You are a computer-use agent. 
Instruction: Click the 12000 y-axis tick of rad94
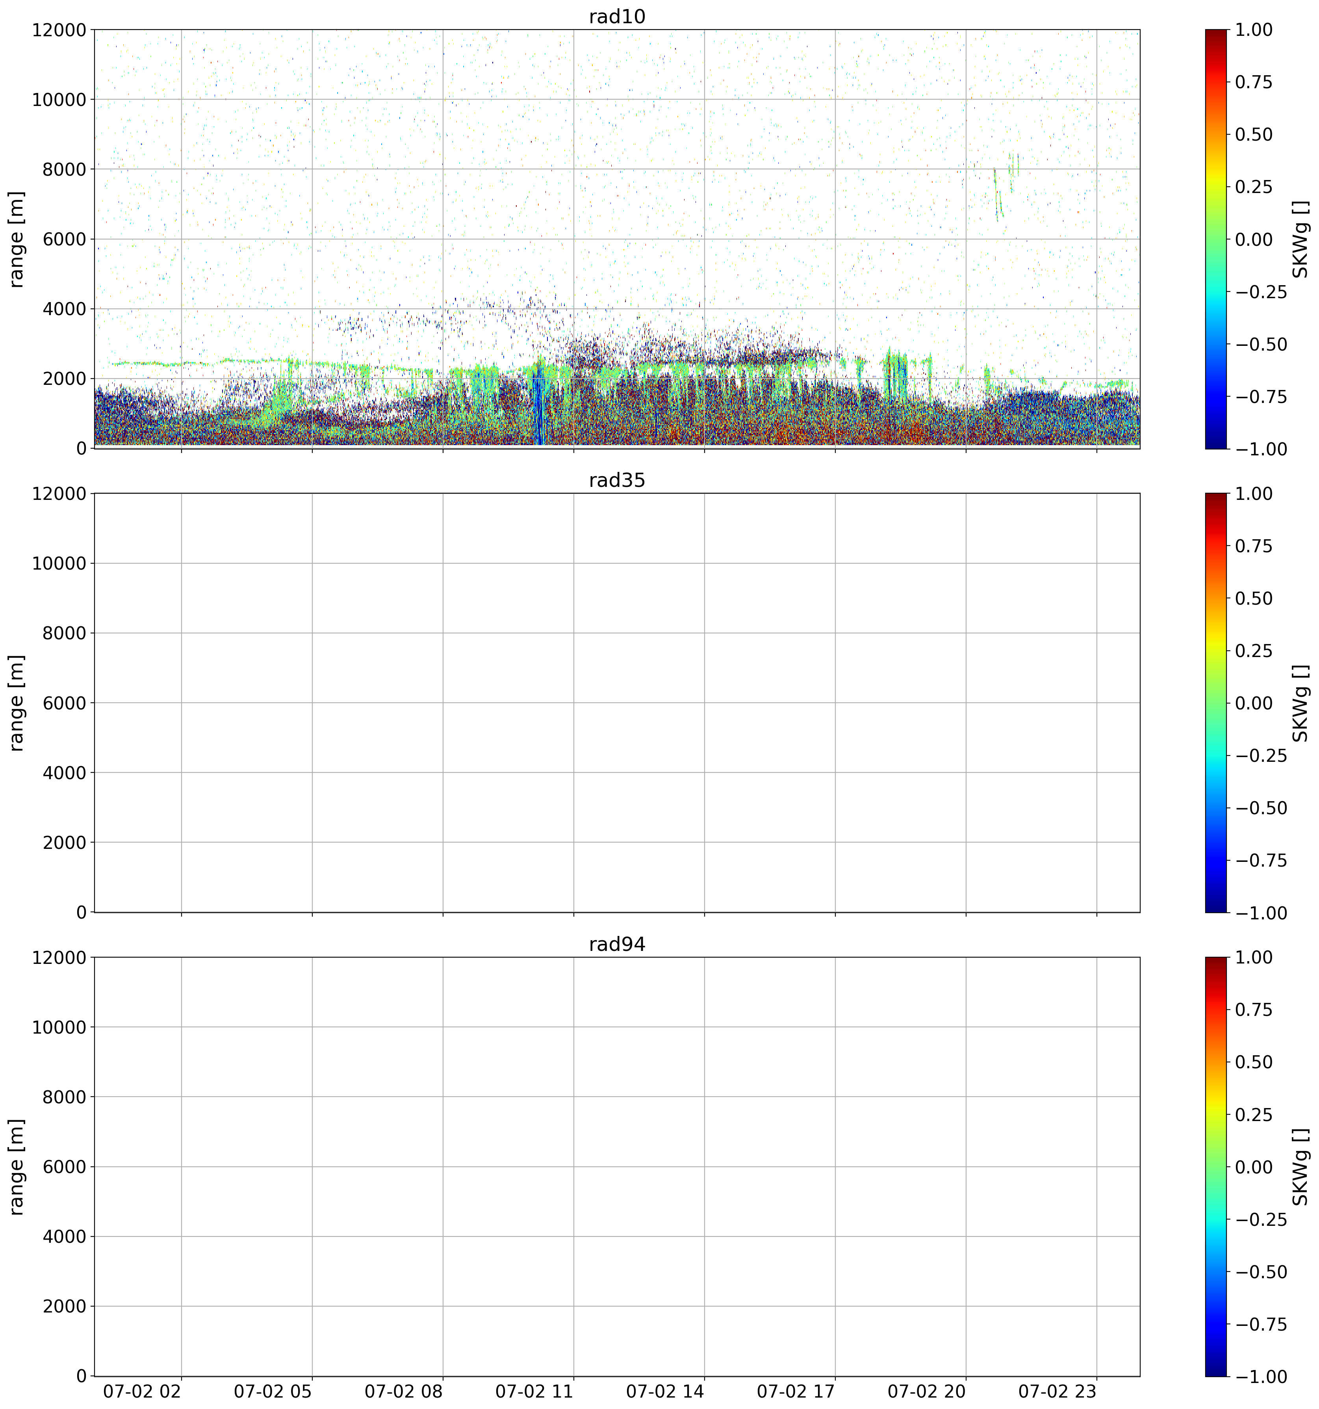click(59, 958)
